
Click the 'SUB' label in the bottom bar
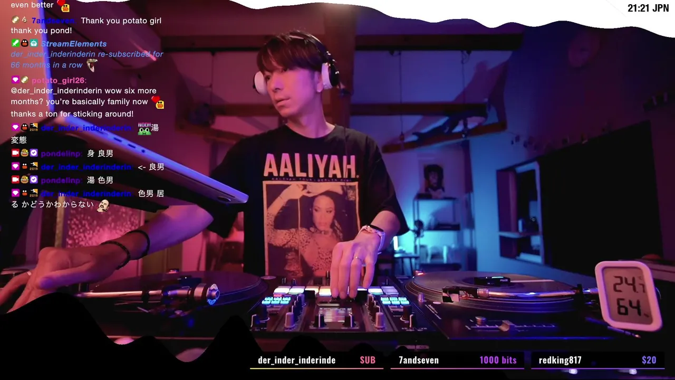368,360
